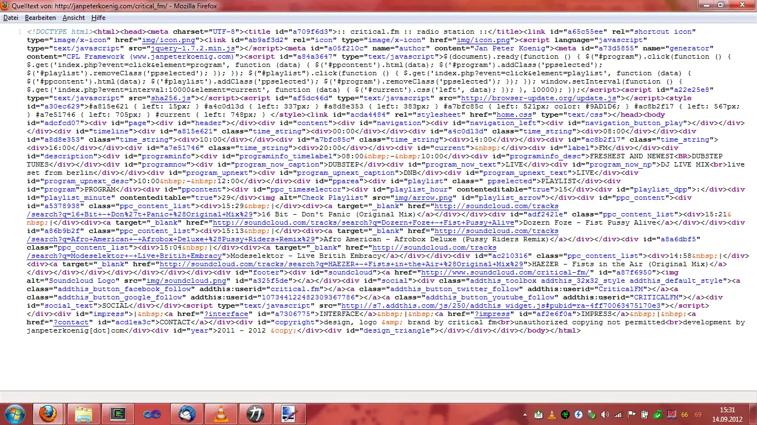Click the <!DOCTYPE html> declaration text
The height and width of the screenshot is (425, 757).
60,32
